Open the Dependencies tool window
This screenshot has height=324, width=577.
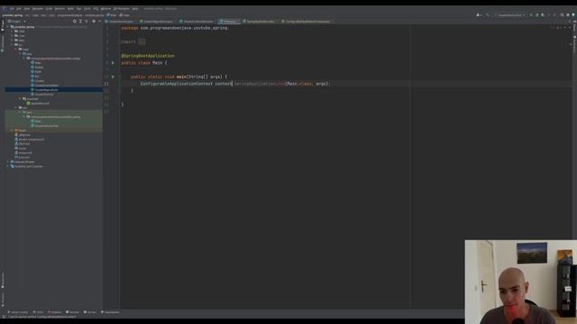click(x=110, y=312)
